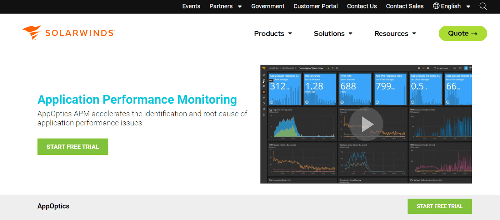500x220 pixels.
Task: Select the English language label
Action: point(451,6)
